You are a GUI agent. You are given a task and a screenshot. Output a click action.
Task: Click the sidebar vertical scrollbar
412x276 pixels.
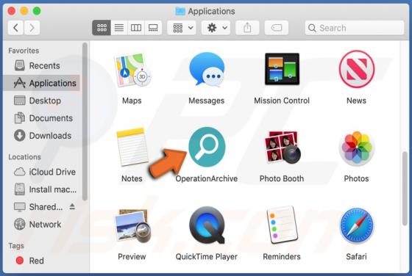point(85,122)
